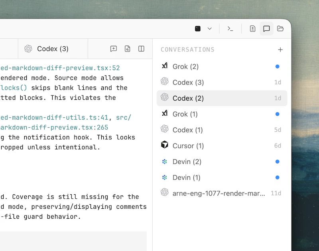319x251 pixels.
Task: Click the 5d timestamp on Codex (1)
Action: point(278,130)
